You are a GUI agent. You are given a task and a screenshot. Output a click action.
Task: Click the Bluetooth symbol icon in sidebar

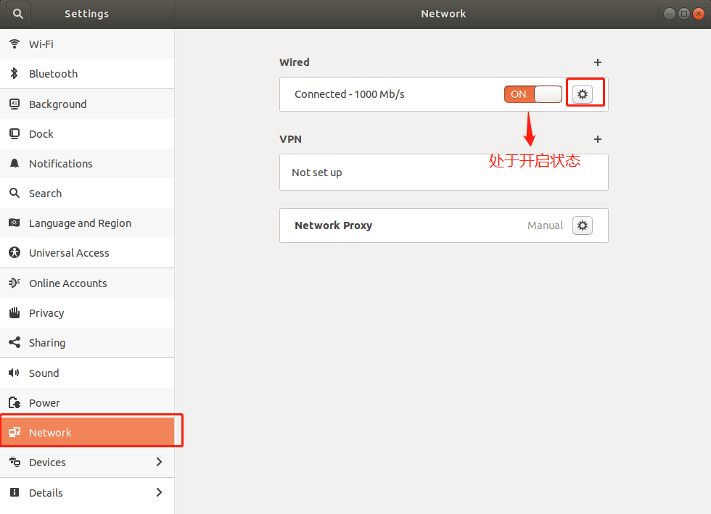(15, 73)
